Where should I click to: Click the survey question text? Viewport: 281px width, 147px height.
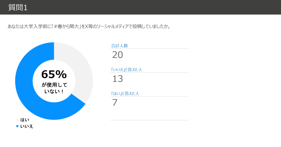click(x=90, y=27)
